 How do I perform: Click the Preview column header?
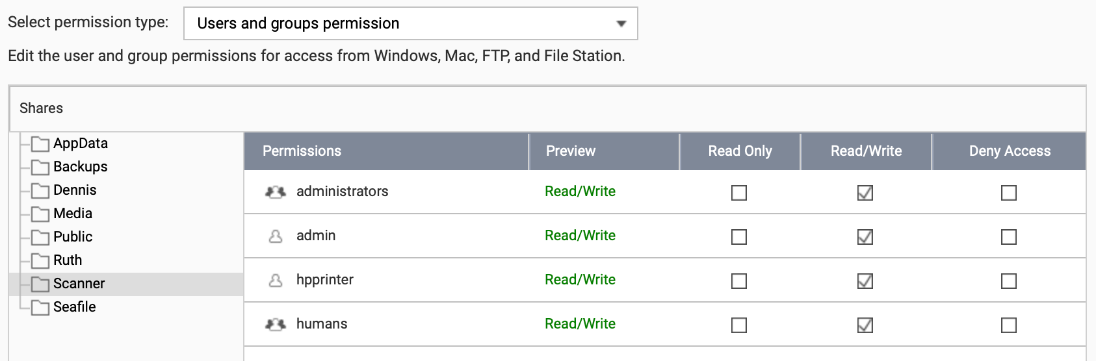pos(605,151)
